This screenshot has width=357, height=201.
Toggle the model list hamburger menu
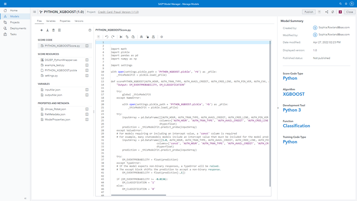tap(34, 12)
